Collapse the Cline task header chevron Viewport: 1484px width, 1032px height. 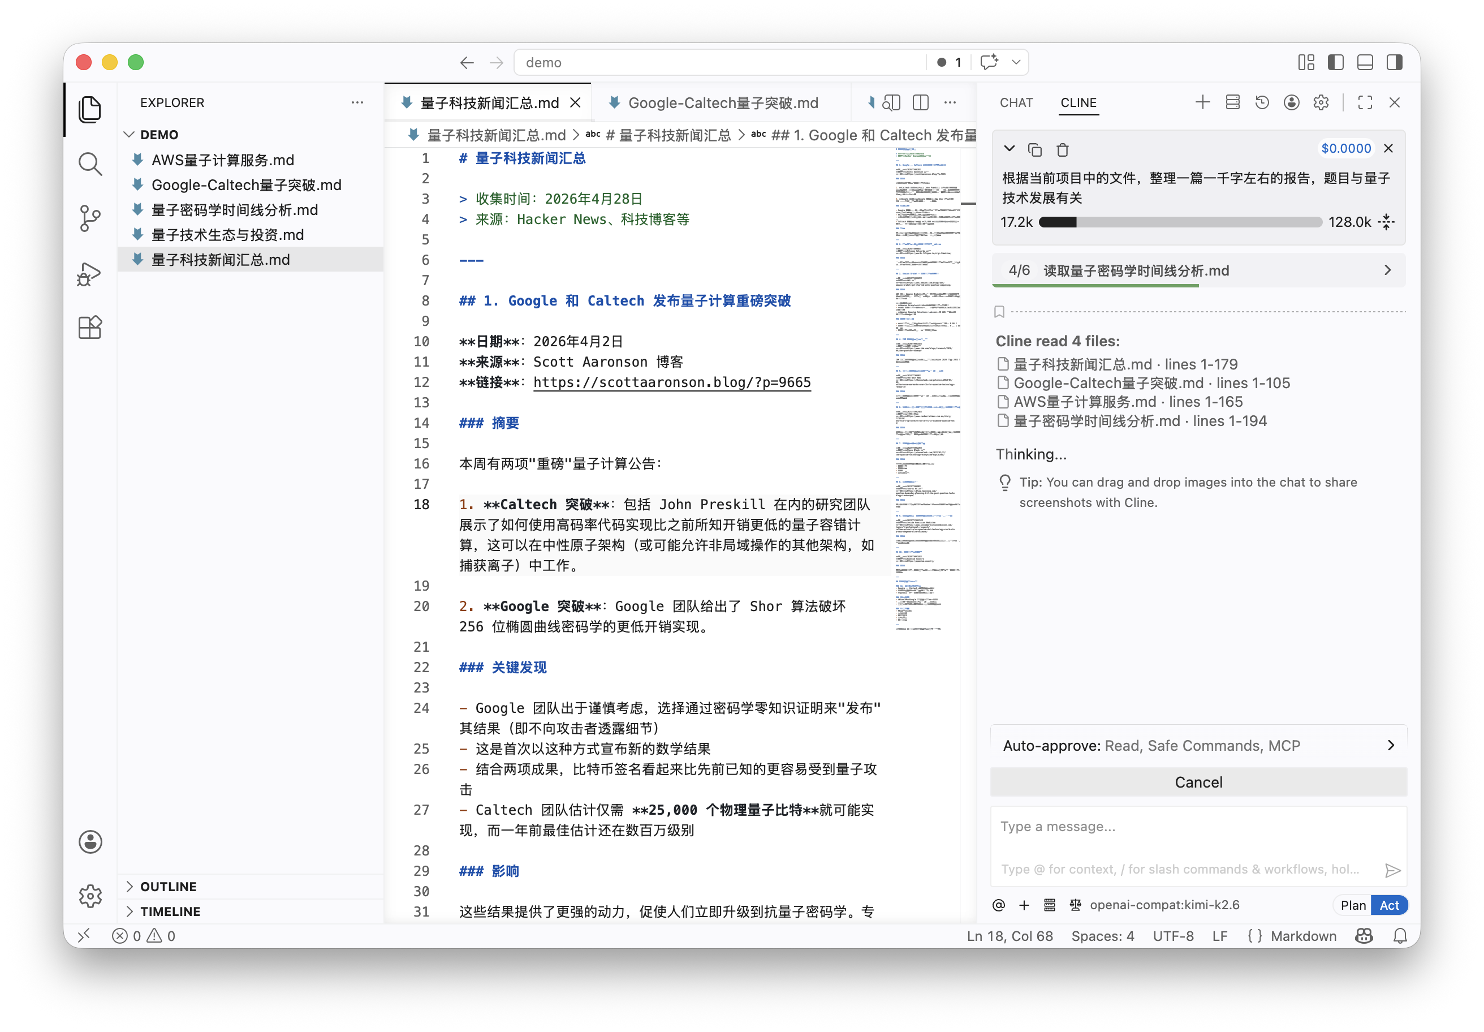1009,149
